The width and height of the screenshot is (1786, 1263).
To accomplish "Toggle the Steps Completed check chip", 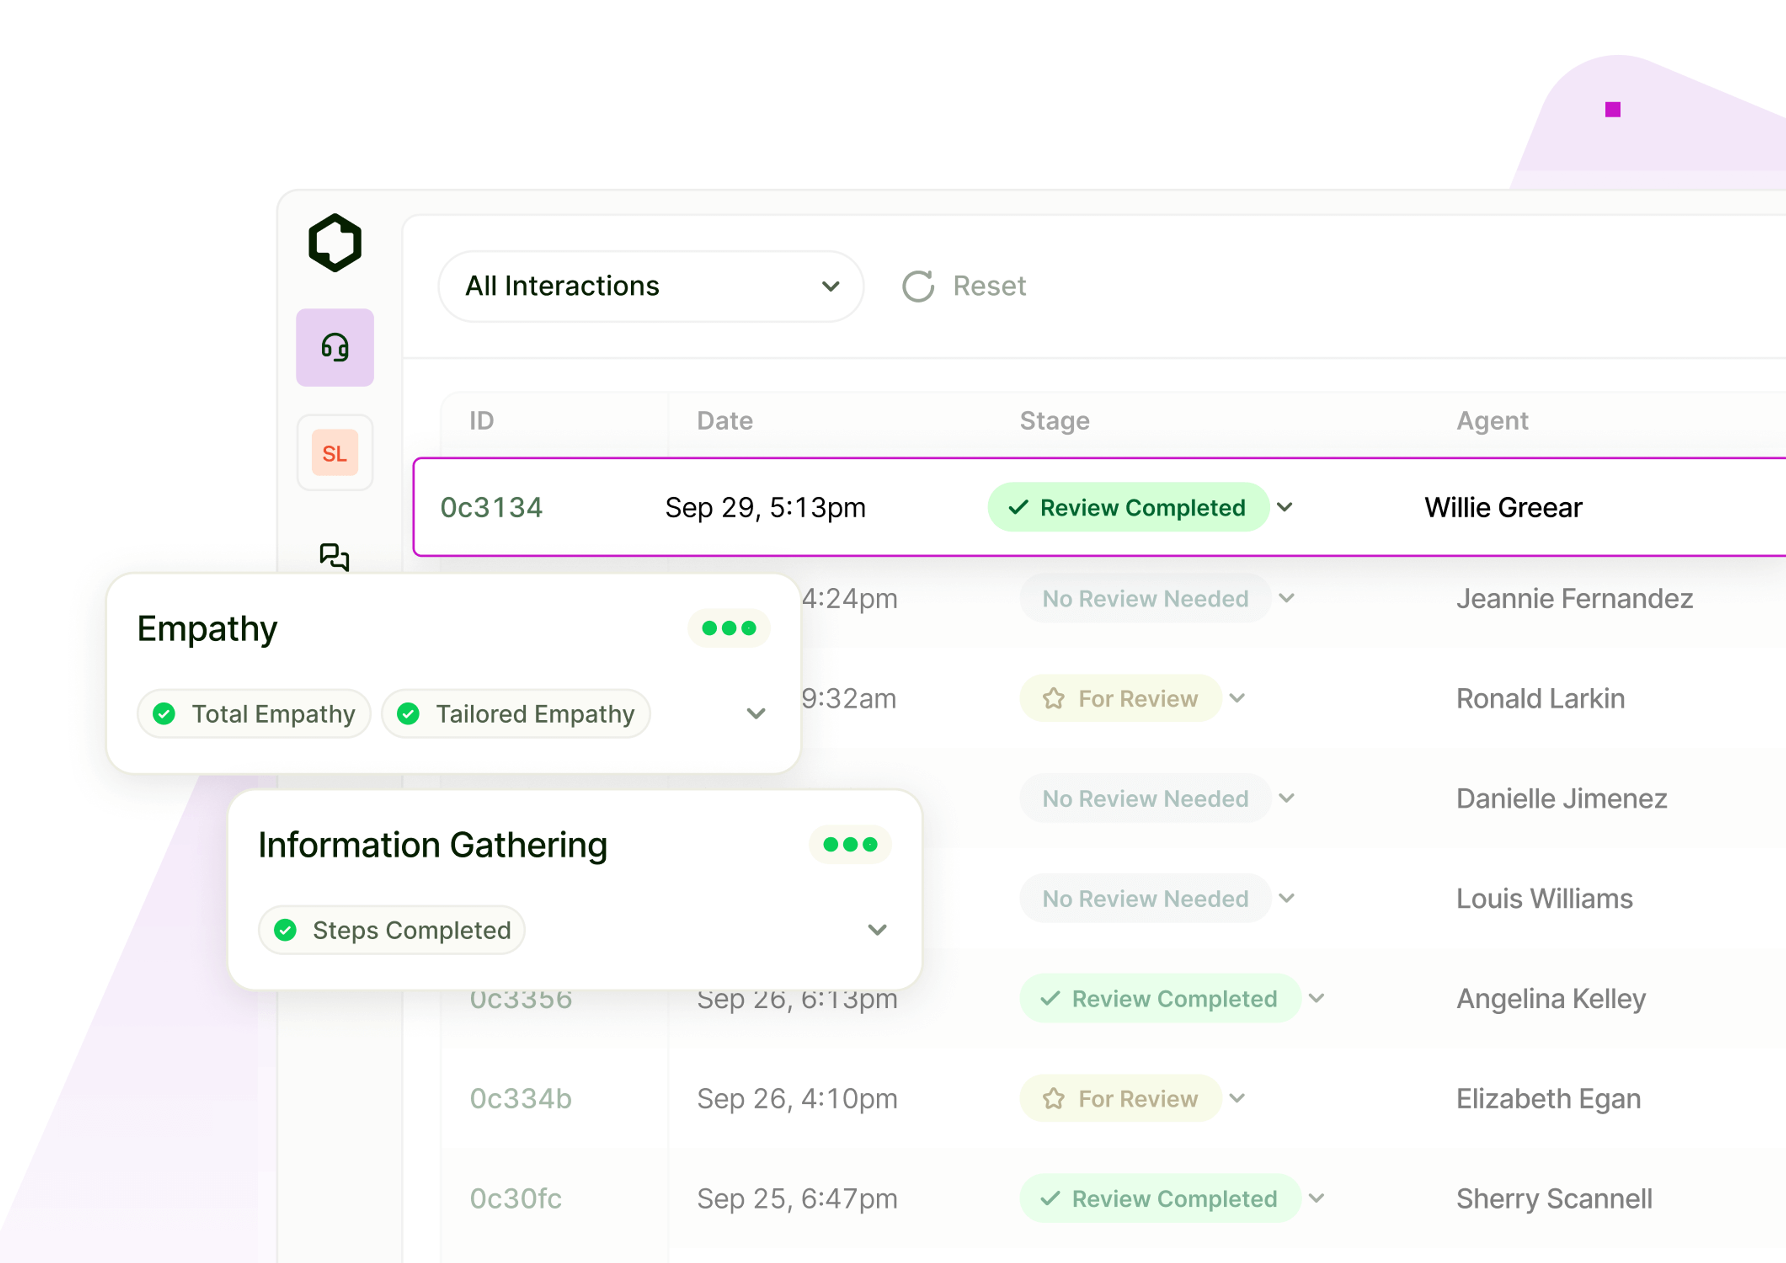I will tap(392, 930).
